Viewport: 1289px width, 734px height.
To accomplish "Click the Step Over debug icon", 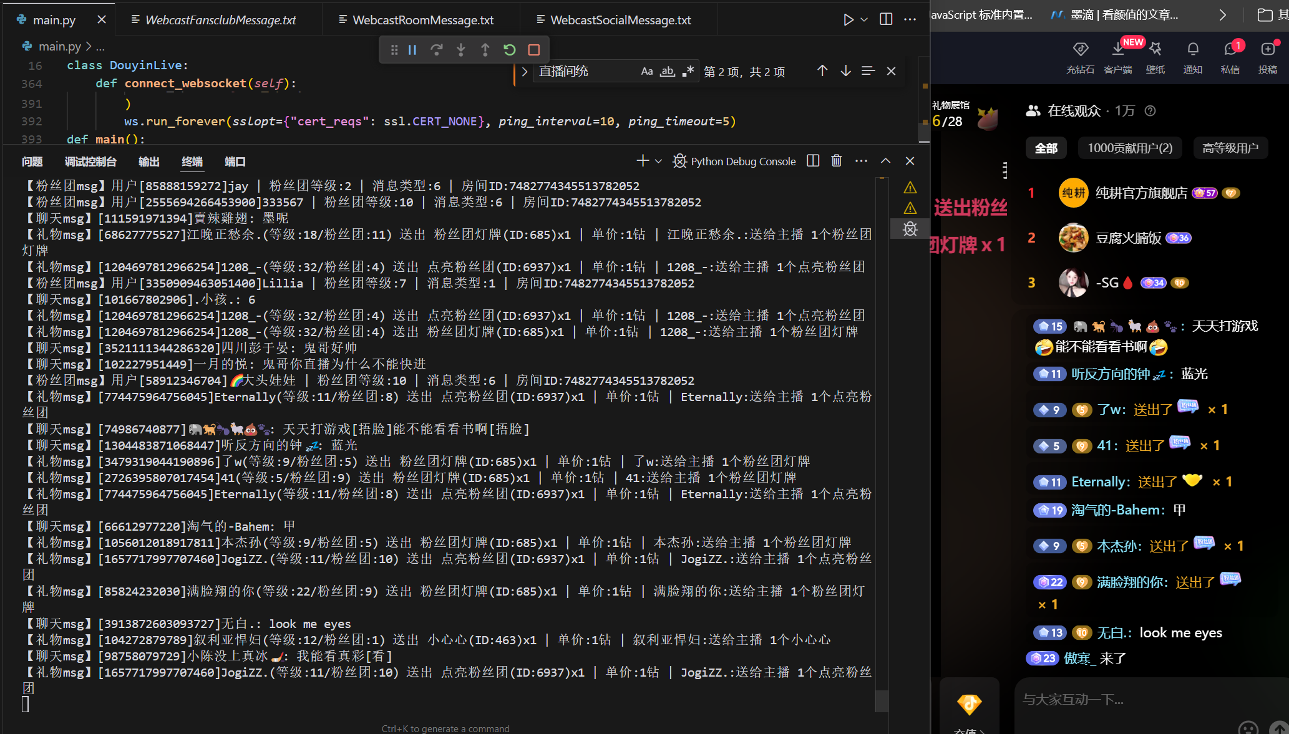I will coord(437,50).
